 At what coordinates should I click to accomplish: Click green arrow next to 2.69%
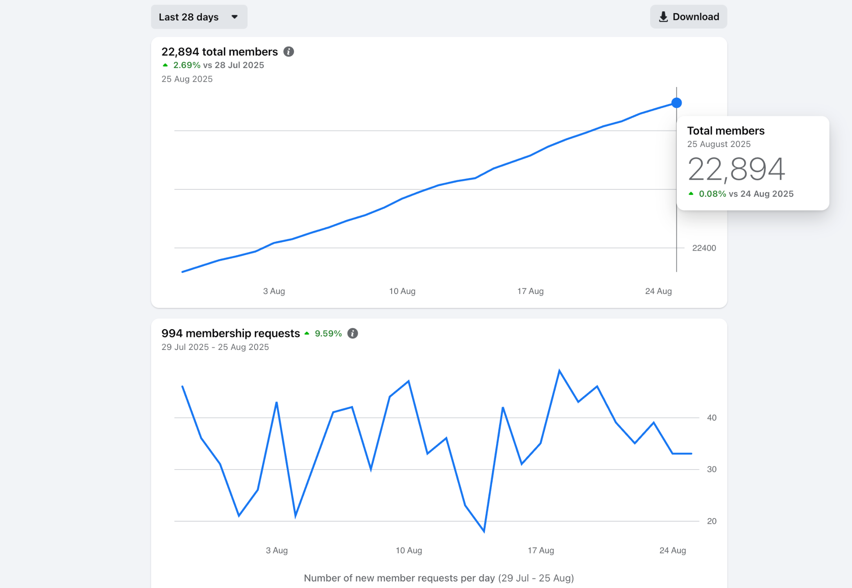(165, 65)
